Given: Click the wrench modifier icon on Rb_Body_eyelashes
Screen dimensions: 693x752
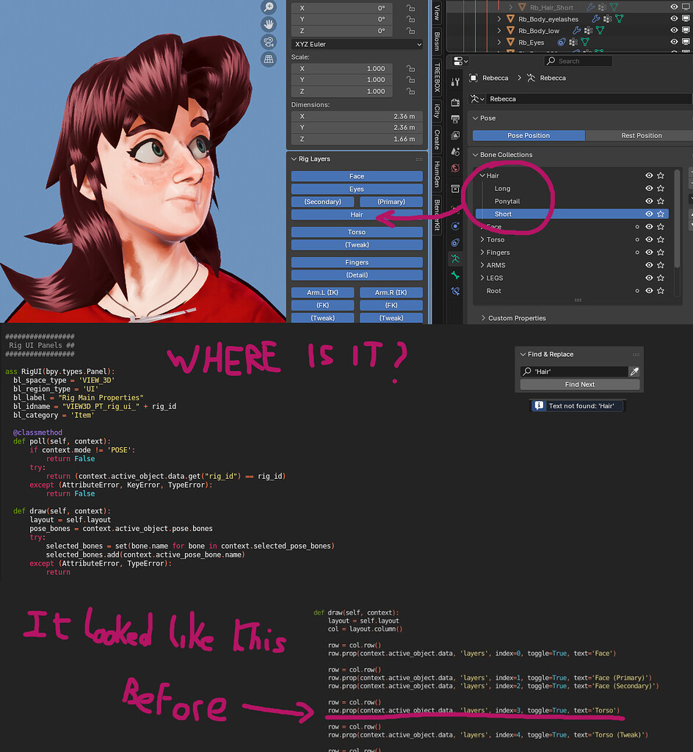Looking at the screenshot, I should (x=595, y=18).
